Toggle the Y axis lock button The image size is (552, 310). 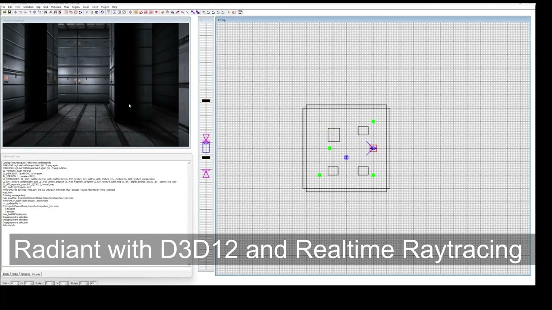119,12
